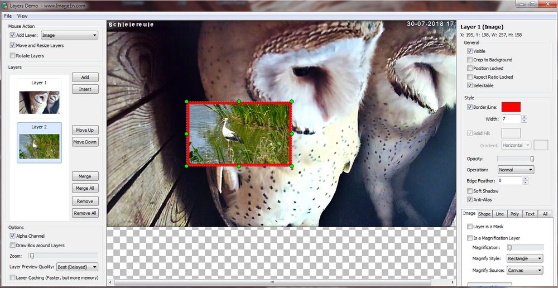The height and width of the screenshot is (288, 558).
Task: Click the Insert button
Action: [x=85, y=89]
